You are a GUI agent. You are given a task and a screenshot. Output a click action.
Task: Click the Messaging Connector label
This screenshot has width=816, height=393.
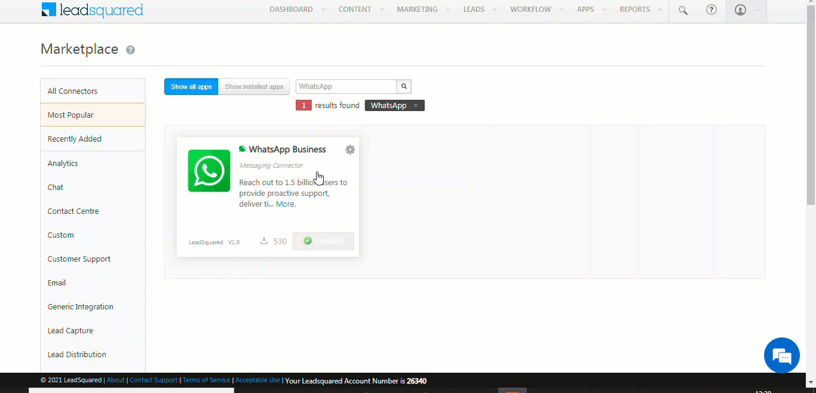271,165
